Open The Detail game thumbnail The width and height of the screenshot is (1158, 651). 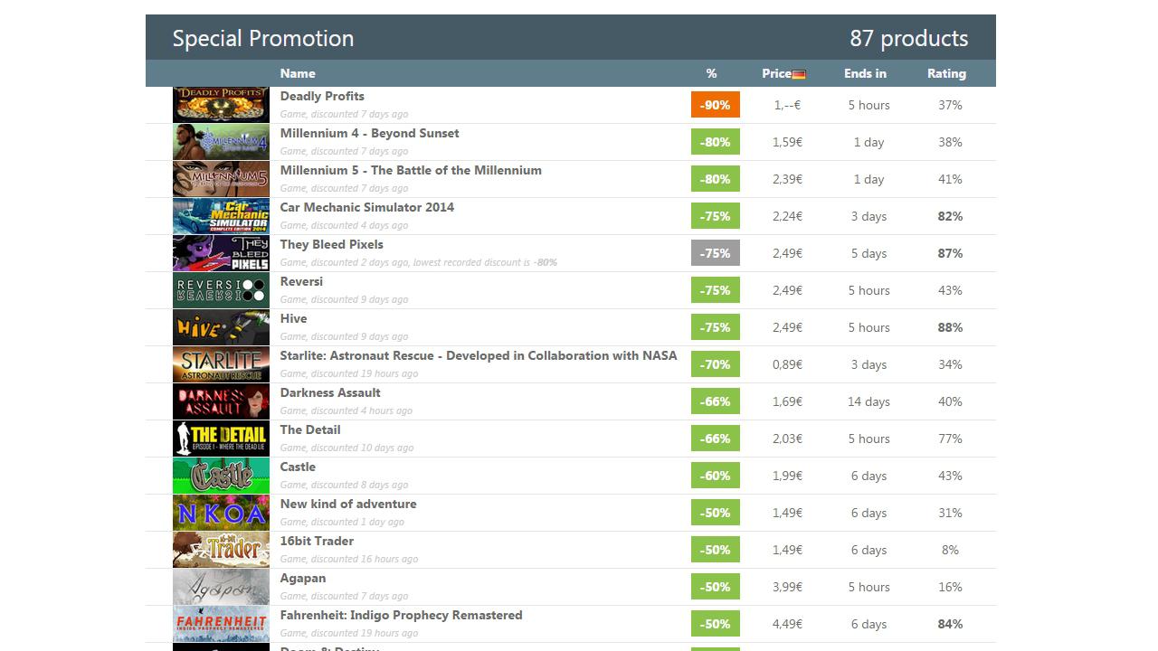click(x=221, y=439)
